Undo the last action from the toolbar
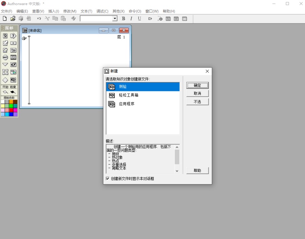The image size is (305, 239). pyautogui.click(x=39, y=19)
